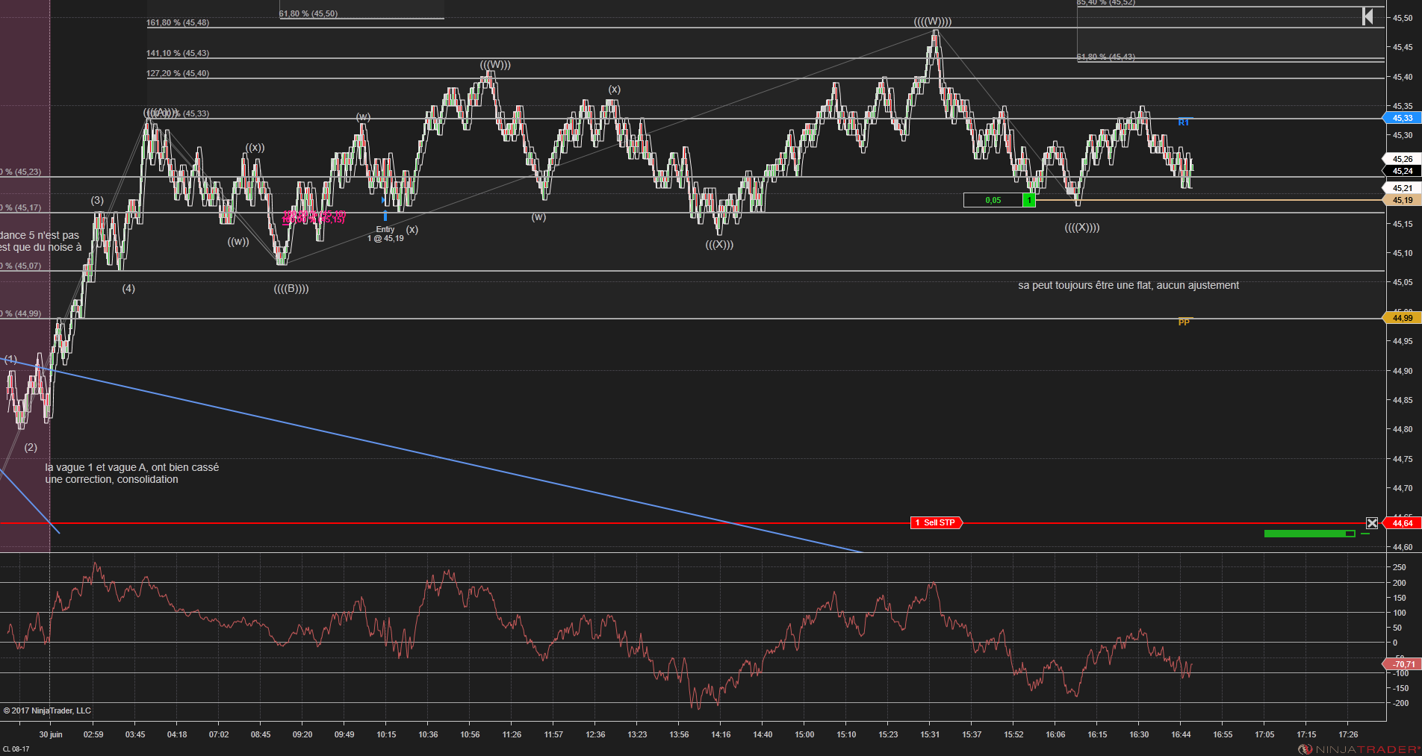Select the ((((X)))) wave label
The image size is (1422, 756).
coord(1082,228)
